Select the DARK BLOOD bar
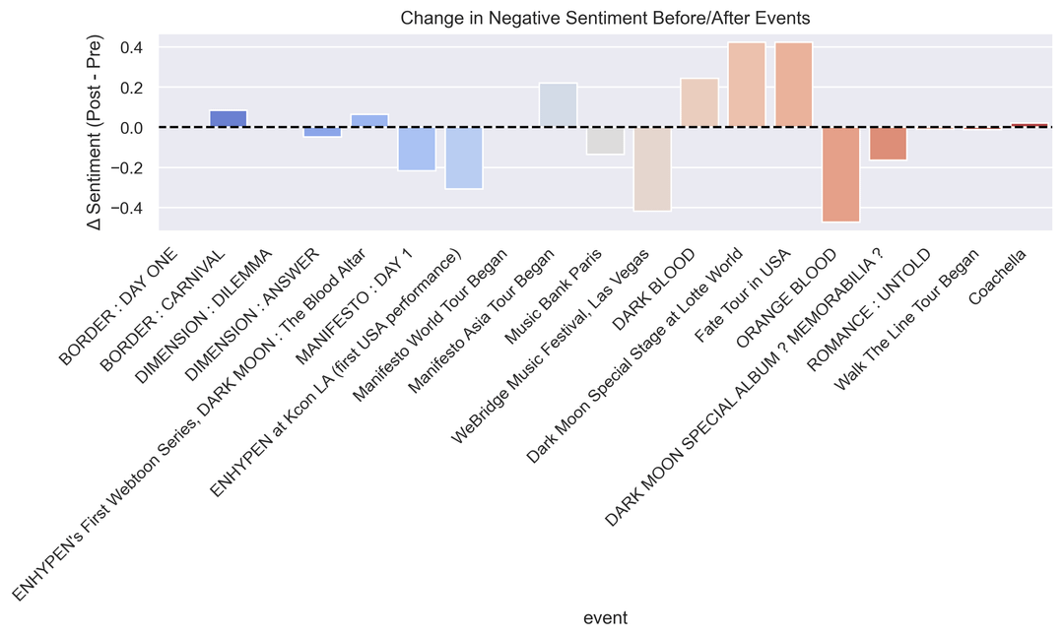1064x638 pixels. coord(699,102)
